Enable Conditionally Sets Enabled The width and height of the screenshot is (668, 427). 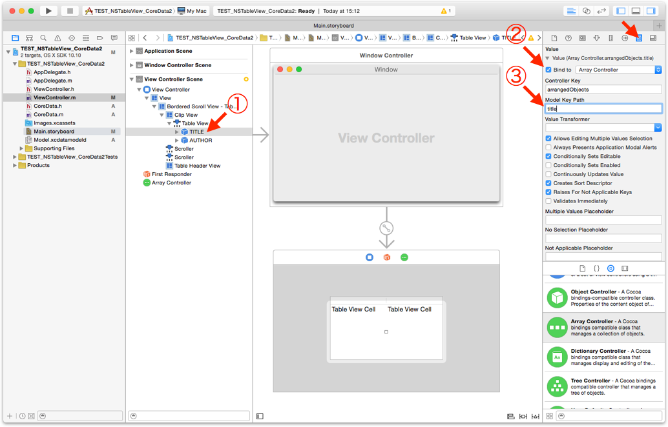pos(548,165)
